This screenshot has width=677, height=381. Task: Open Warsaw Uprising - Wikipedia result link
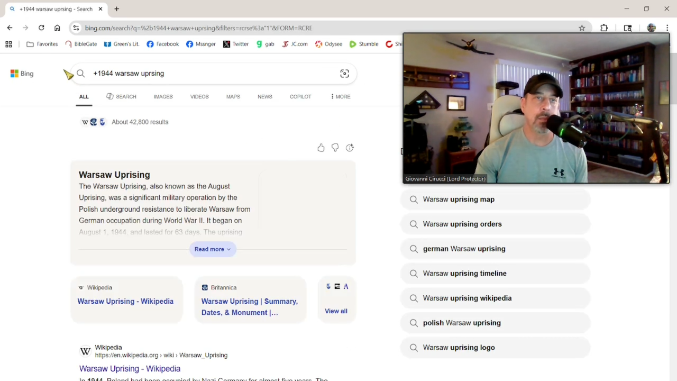[130, 368]
